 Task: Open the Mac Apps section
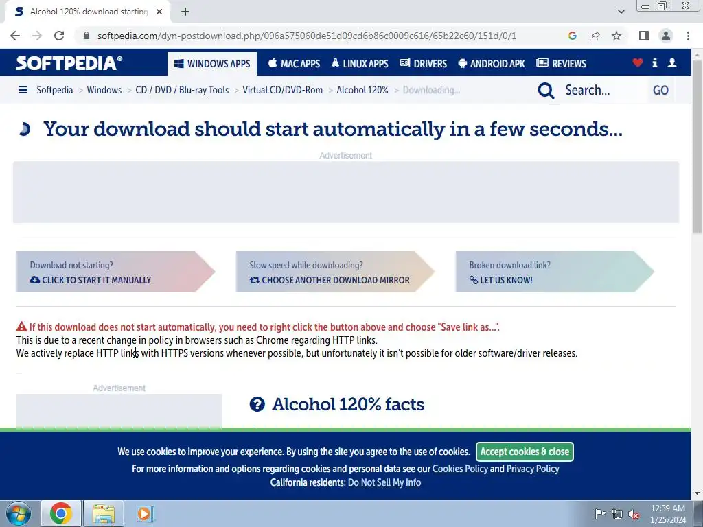tap(294, 64)
